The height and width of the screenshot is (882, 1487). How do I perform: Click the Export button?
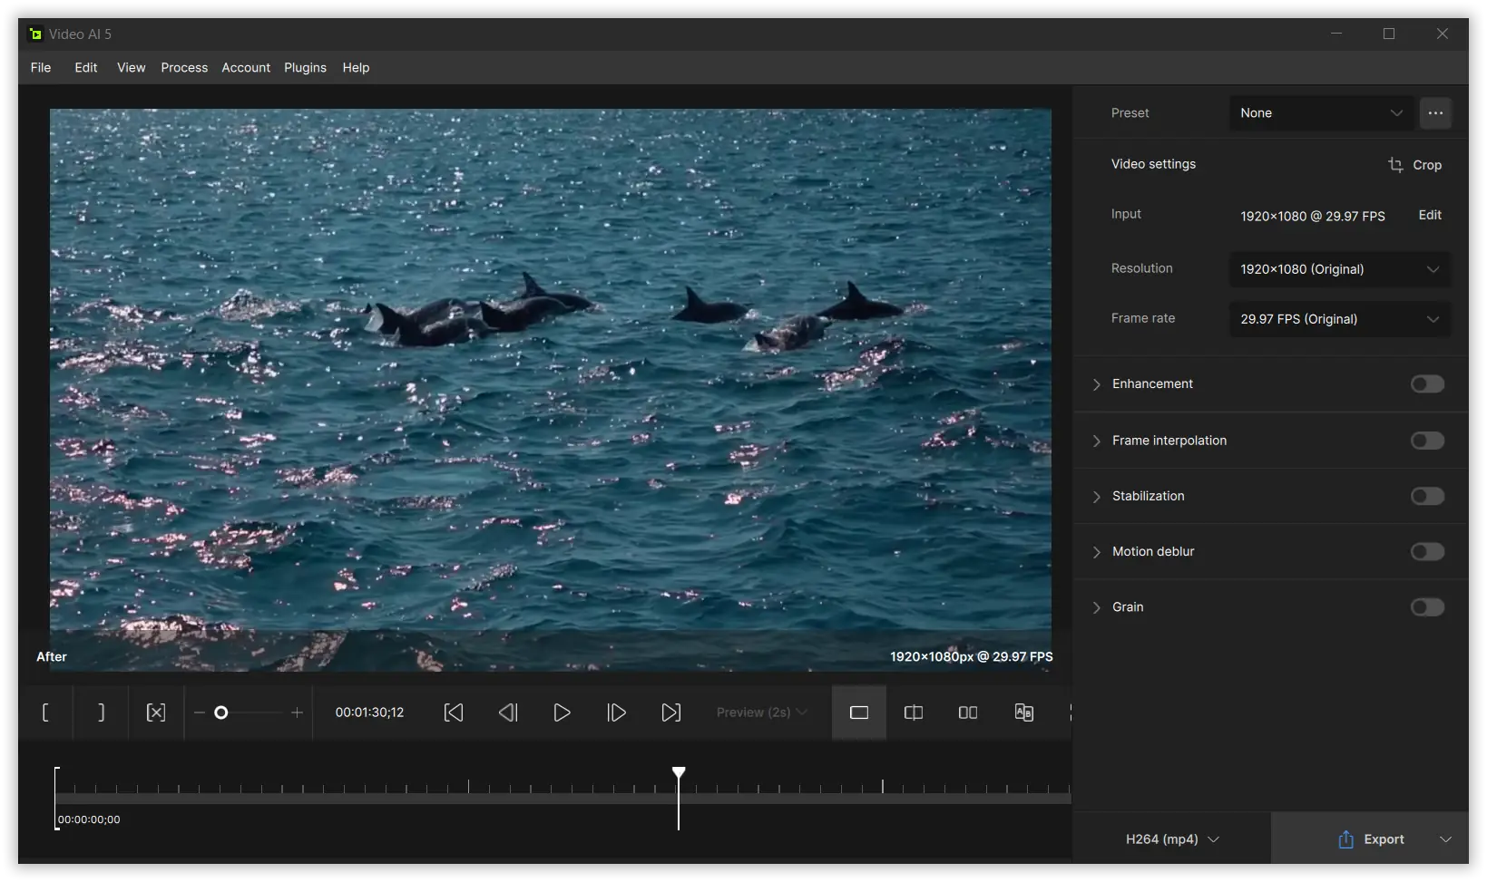1370,839
